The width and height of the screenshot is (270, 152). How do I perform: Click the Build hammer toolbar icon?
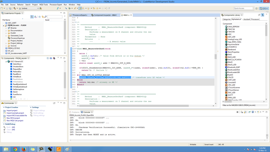click(x=15, y=8)
